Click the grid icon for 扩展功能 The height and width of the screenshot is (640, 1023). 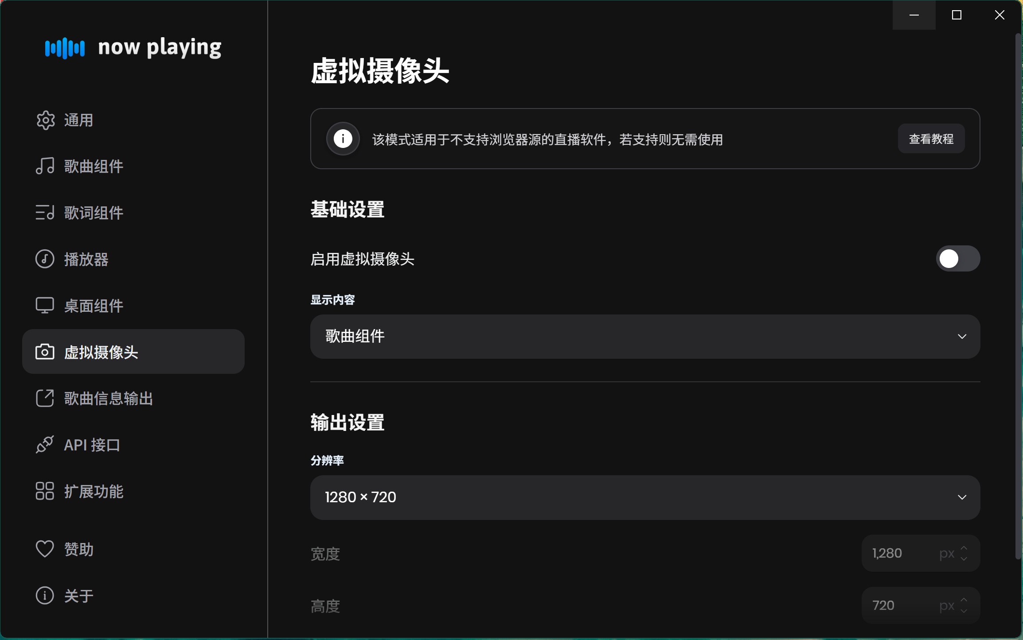(x=45, y=491)
